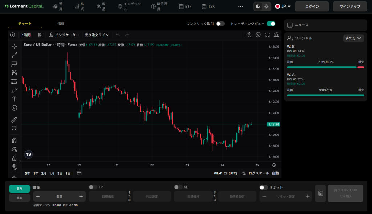Click the ログイン button
Screen dimensions: 372x214
(312, 7)
